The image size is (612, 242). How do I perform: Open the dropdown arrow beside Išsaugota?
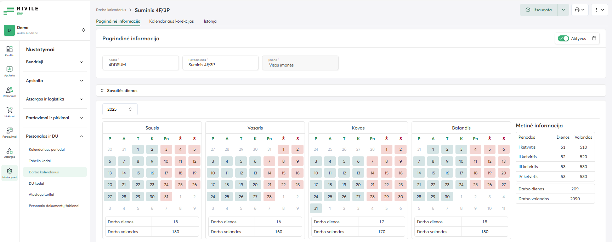click(563, 10)
